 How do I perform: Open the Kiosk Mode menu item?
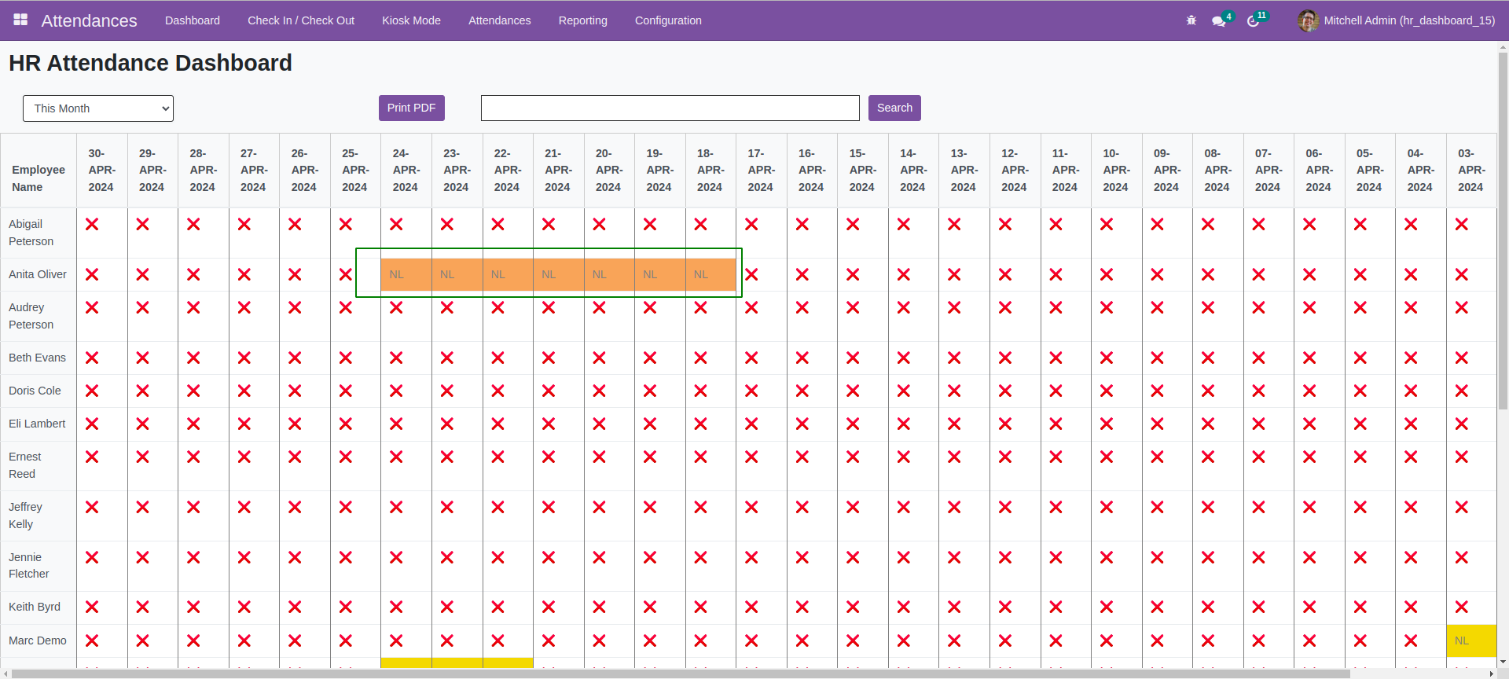tap(411, 20)
